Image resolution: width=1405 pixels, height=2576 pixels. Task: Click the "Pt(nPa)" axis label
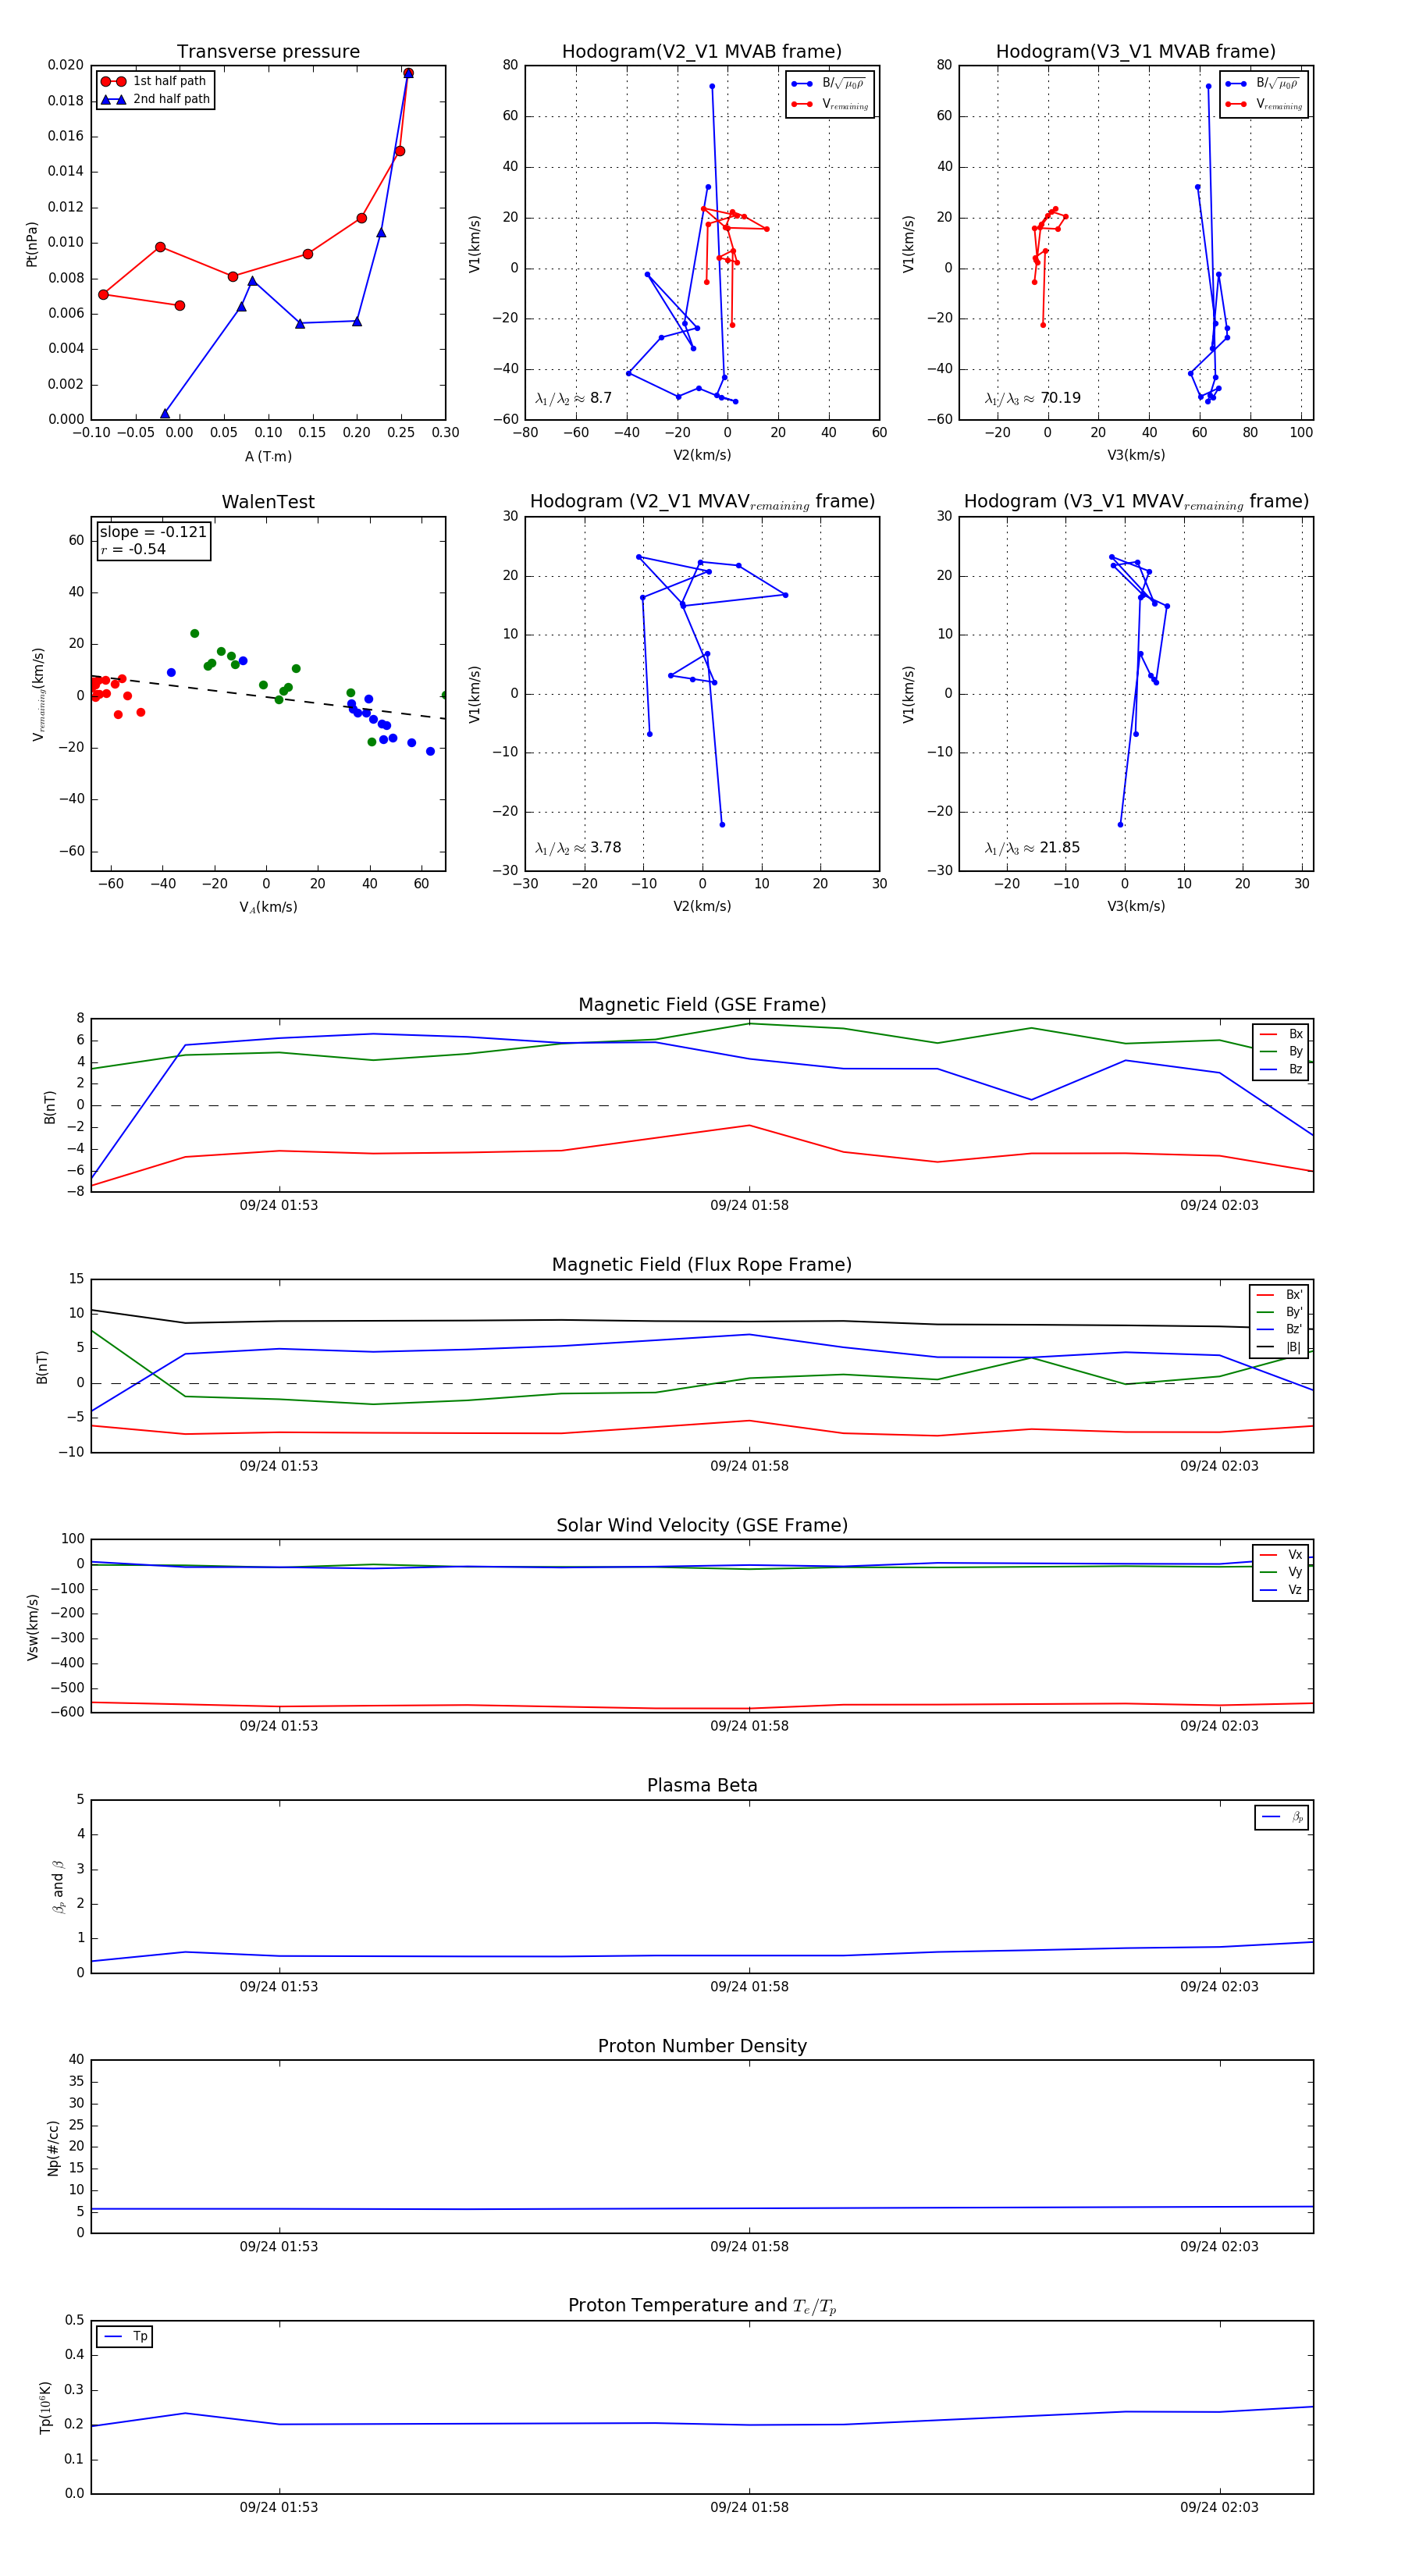[x=32, y=243]
